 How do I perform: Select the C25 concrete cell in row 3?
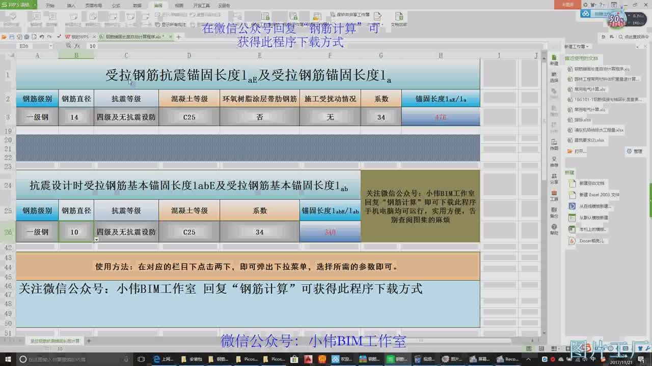[x=189, y=117]
